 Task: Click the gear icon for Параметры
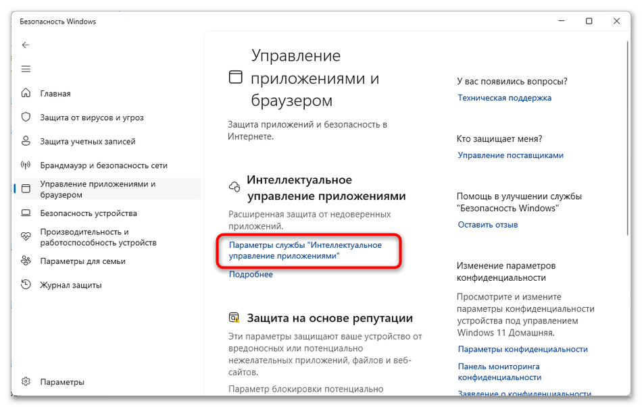26,381
